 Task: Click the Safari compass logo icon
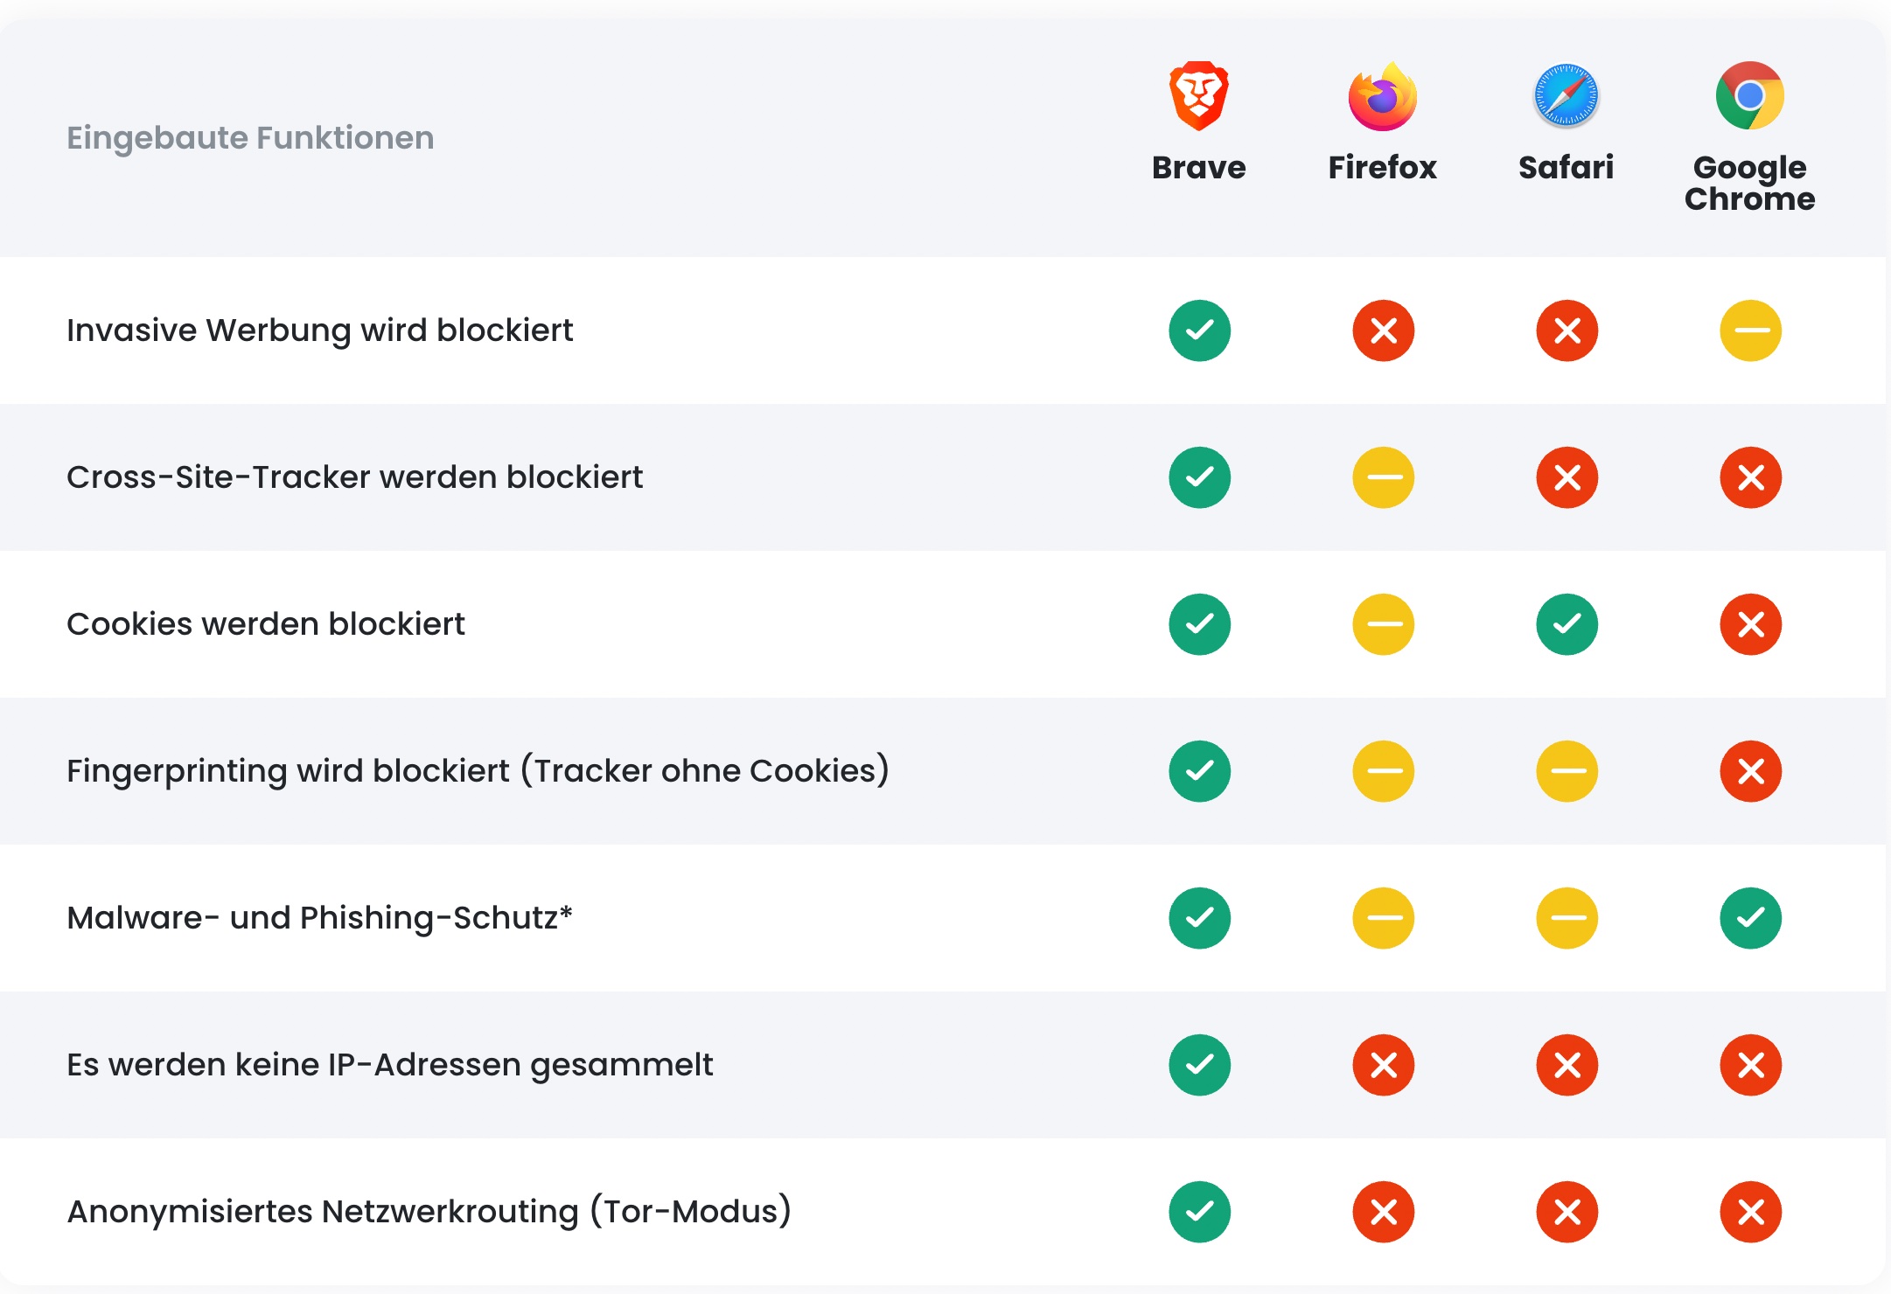click(x=1567, y=96)
